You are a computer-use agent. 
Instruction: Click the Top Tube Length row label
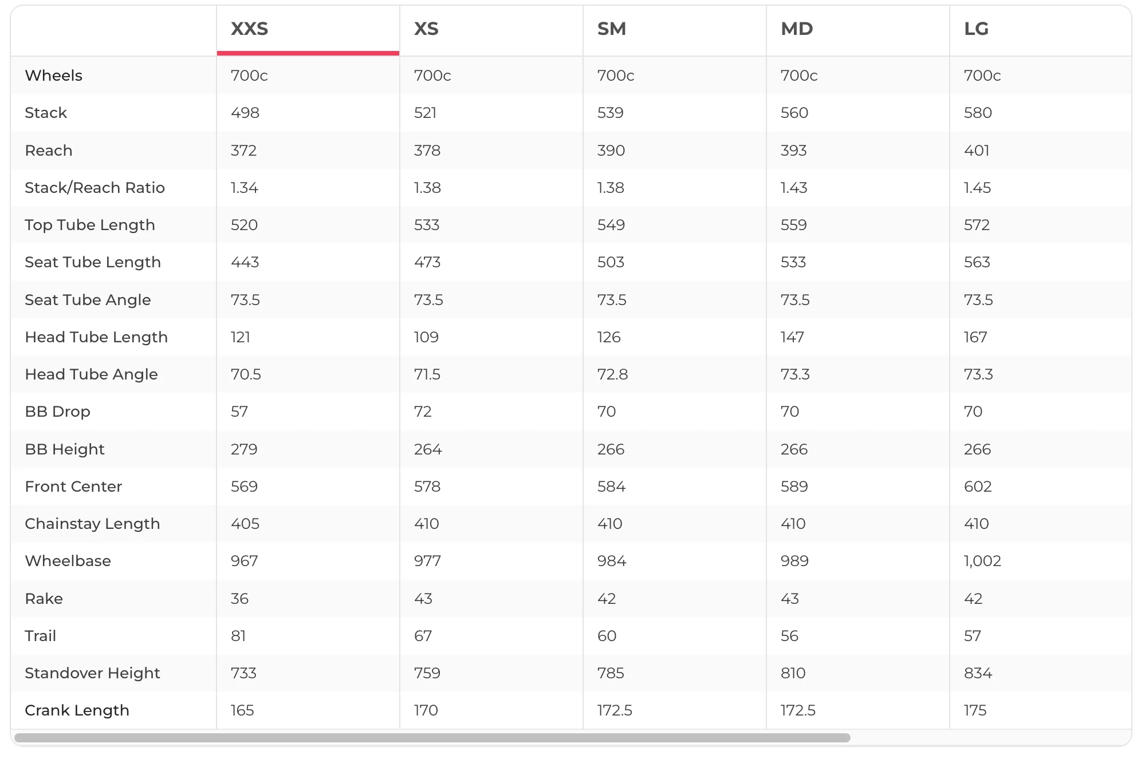click(90, 225)
